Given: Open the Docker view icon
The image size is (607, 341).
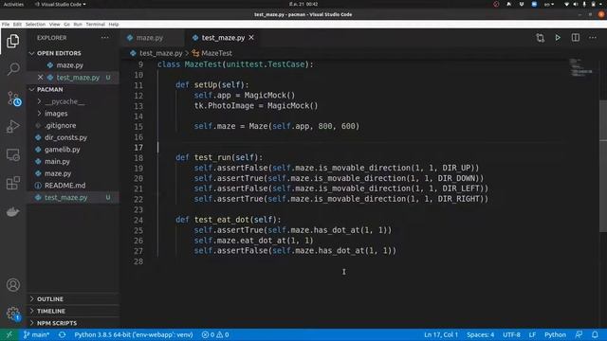Looking at the screenshot, I should click(x=12, y=211).
